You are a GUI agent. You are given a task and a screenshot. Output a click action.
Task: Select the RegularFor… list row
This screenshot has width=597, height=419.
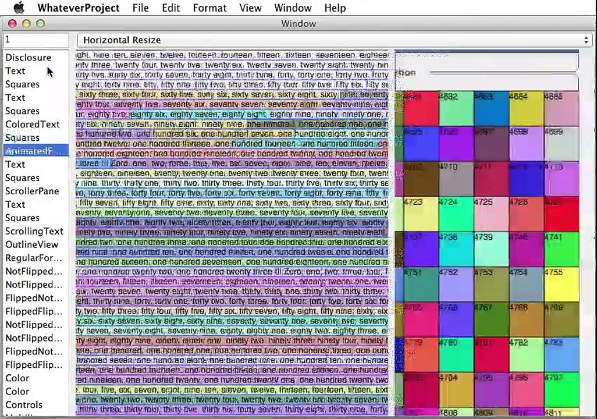[36, 257]
